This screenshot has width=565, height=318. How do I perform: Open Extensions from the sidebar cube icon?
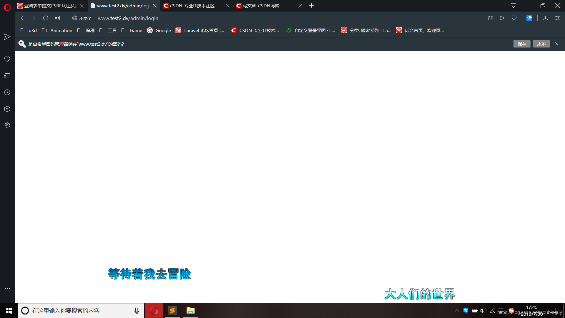(x=7, y=109)
